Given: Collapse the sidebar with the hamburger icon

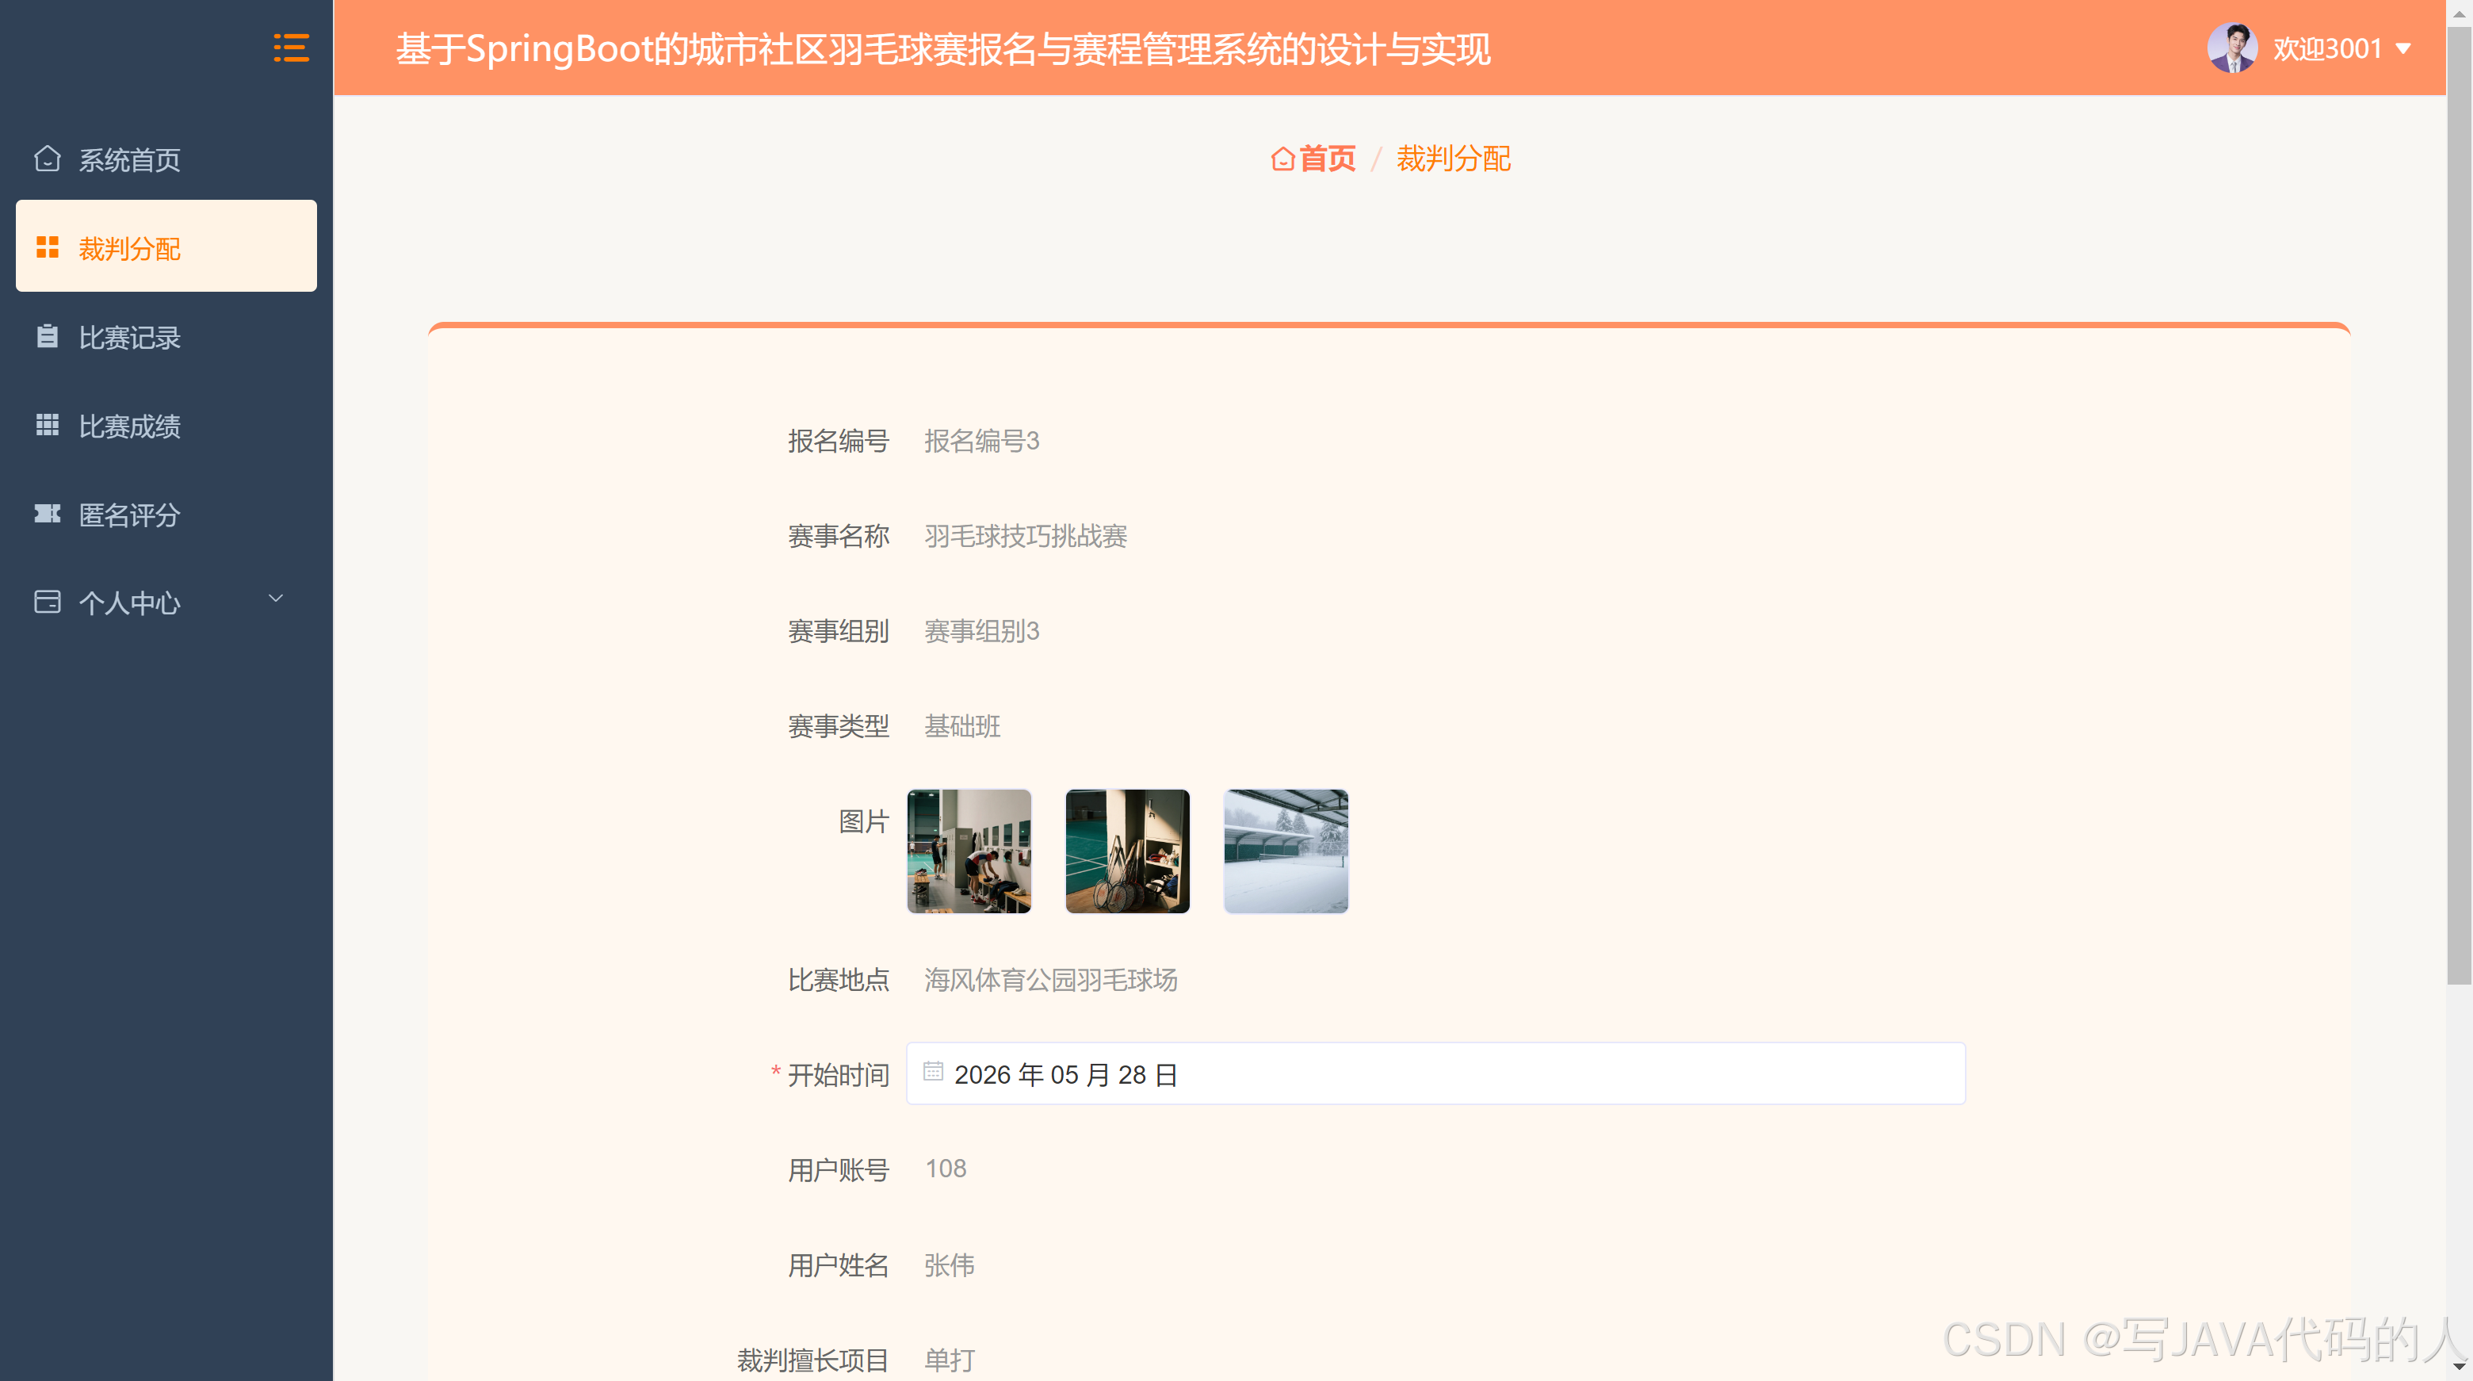Looking at the screenshot, I should pos(291,47).
